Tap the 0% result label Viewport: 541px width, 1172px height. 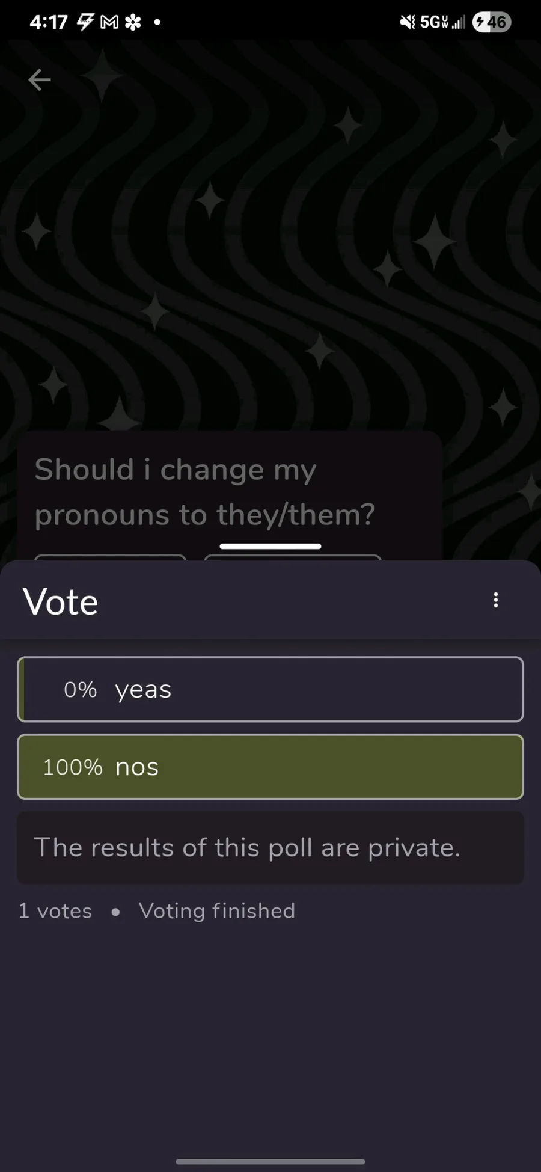point(80,690)
